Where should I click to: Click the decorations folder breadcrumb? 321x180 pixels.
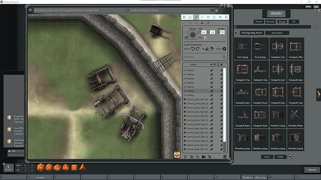click(x=277, y=33)
